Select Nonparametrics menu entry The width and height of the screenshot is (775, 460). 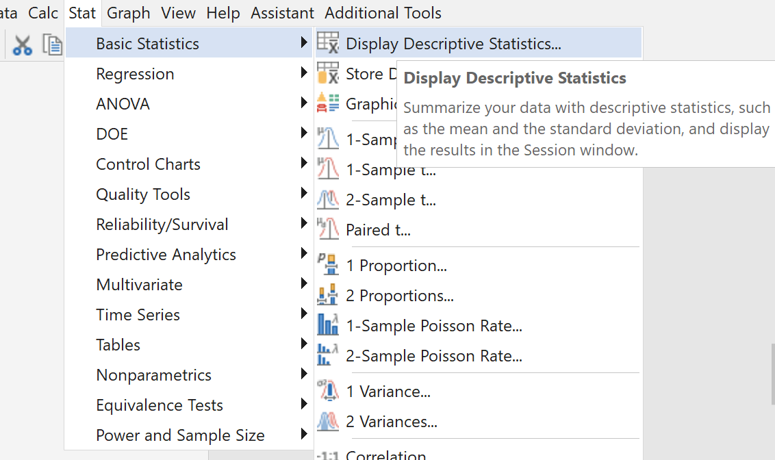[x=189, y=375]
